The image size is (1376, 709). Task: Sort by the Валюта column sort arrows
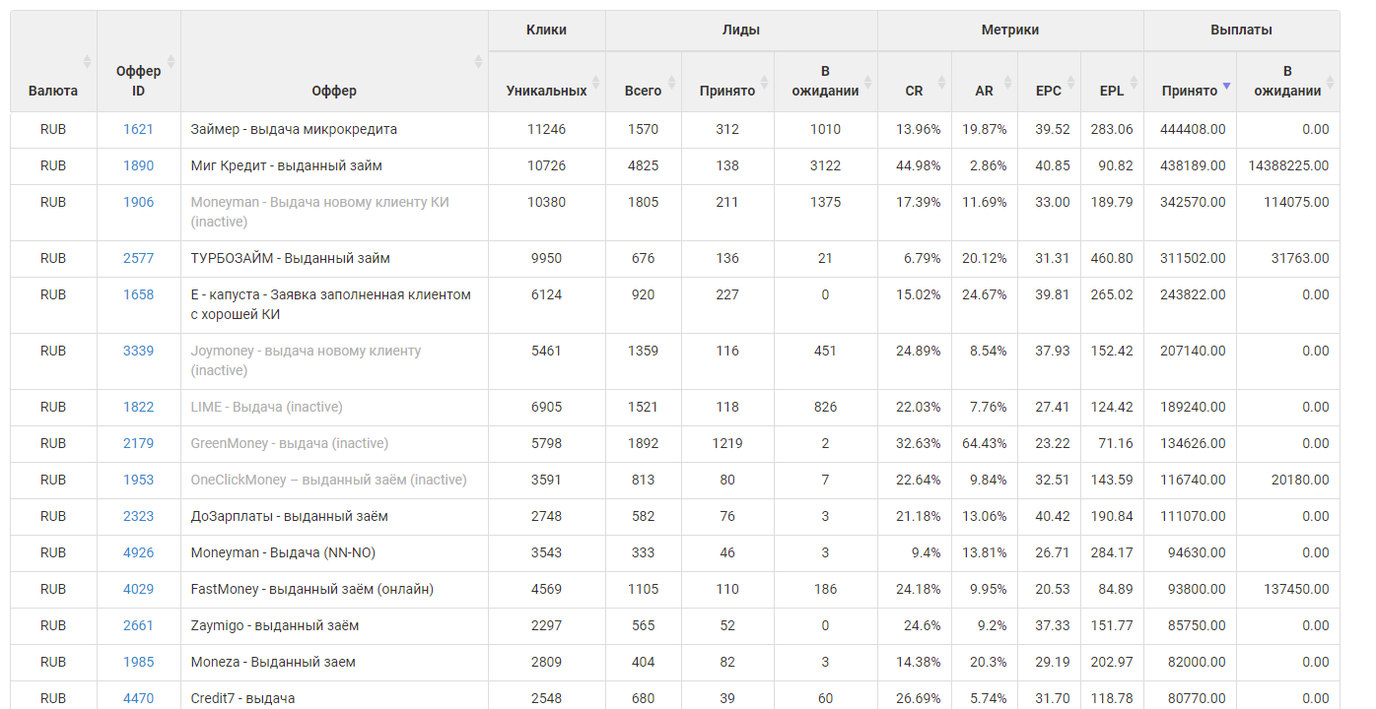click(x=87, y=61)
